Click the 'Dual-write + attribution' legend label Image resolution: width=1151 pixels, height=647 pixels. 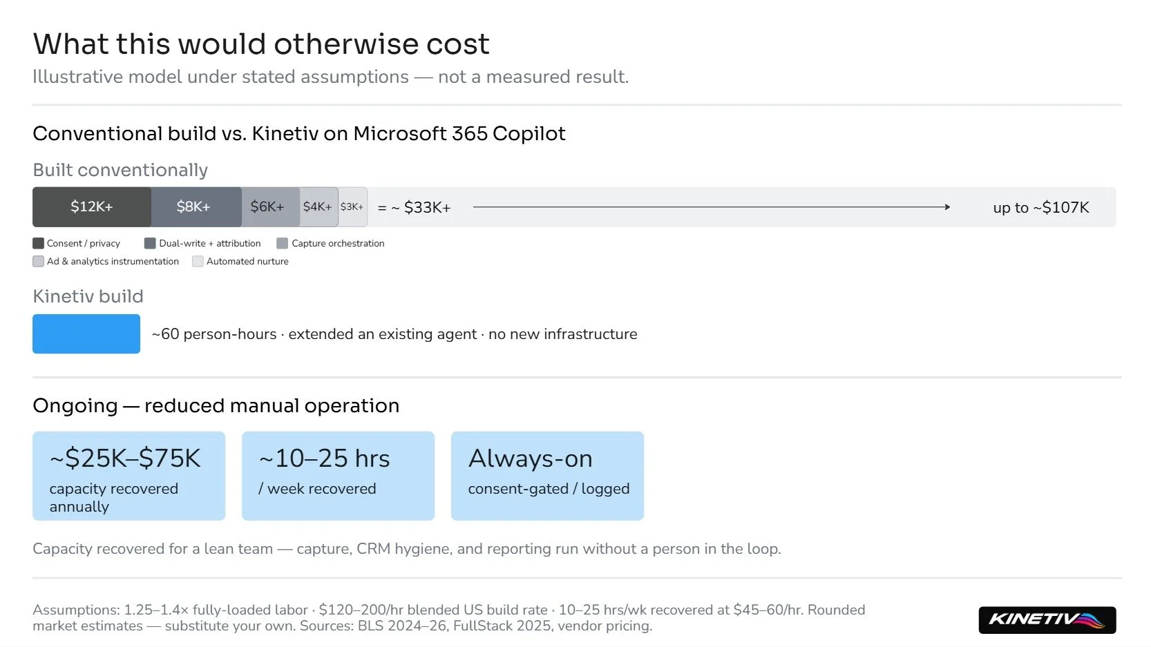coord(210,243)
